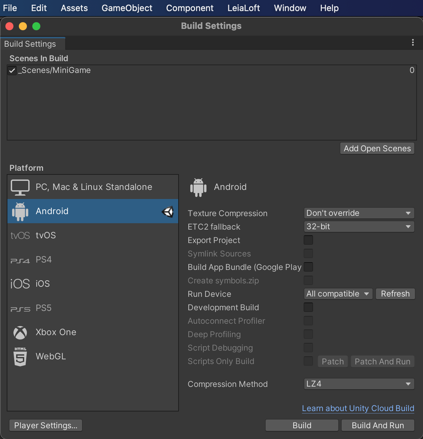Toggle the Symlink Sources checkbox

(308, 253)
